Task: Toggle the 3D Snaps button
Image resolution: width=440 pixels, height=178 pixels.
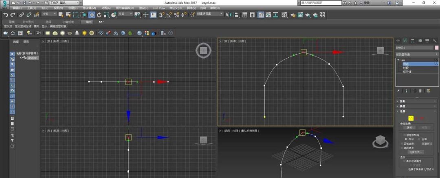Action: tap(162, 15)
